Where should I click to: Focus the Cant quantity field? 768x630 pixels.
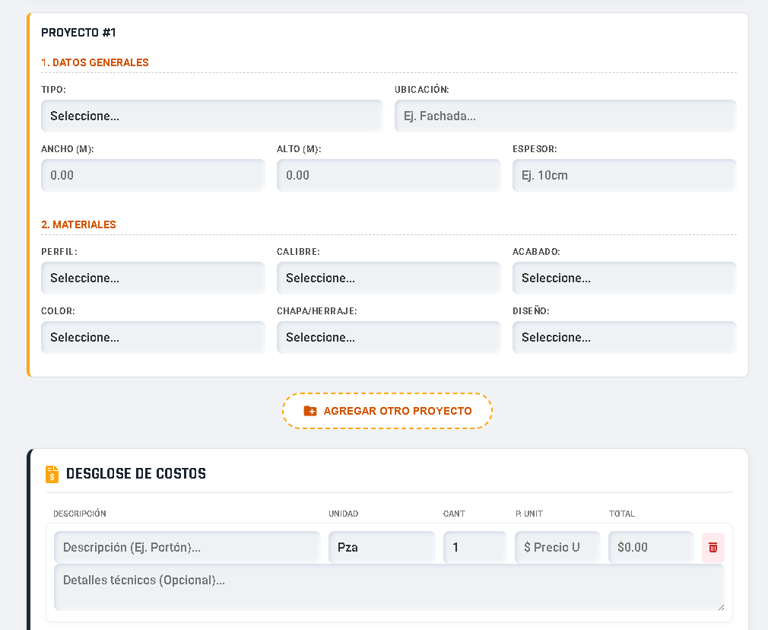[x=474, y=548]
